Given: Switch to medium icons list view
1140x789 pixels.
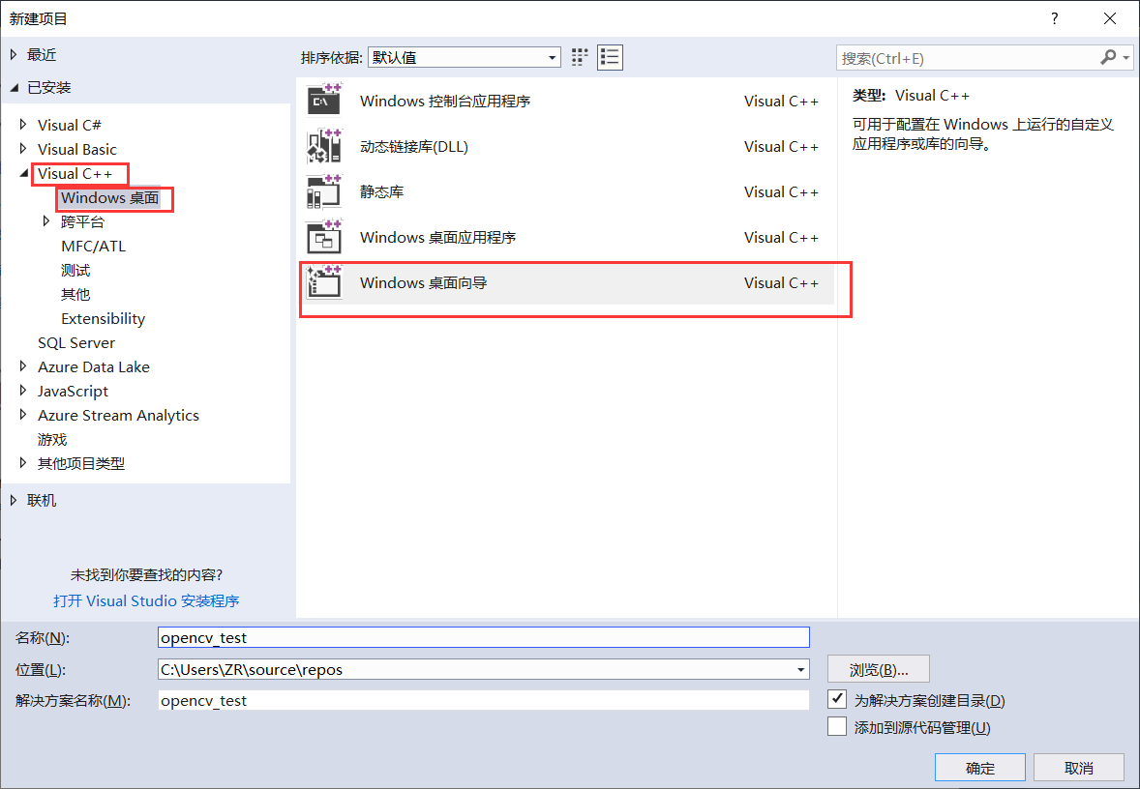Looking at the screenshot, I should [610, 57].
